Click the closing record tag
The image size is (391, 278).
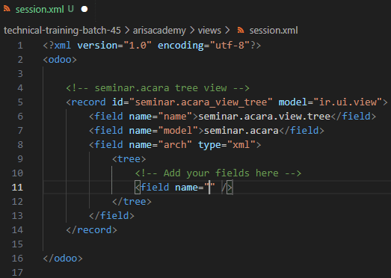[x=91, y=230]
